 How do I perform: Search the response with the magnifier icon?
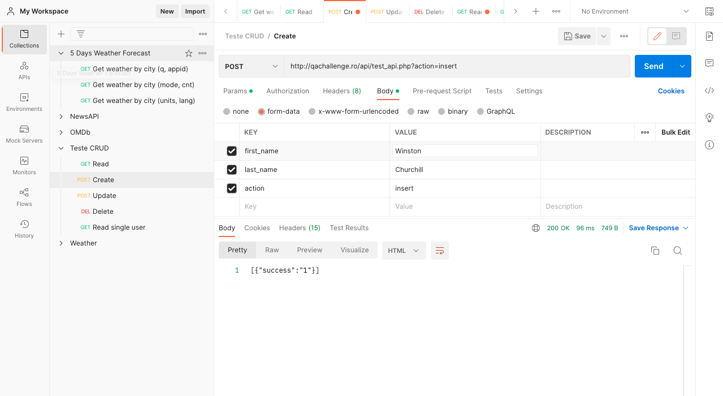[677, 251]
